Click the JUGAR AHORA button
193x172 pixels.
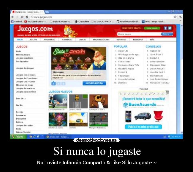pos(94,83)
